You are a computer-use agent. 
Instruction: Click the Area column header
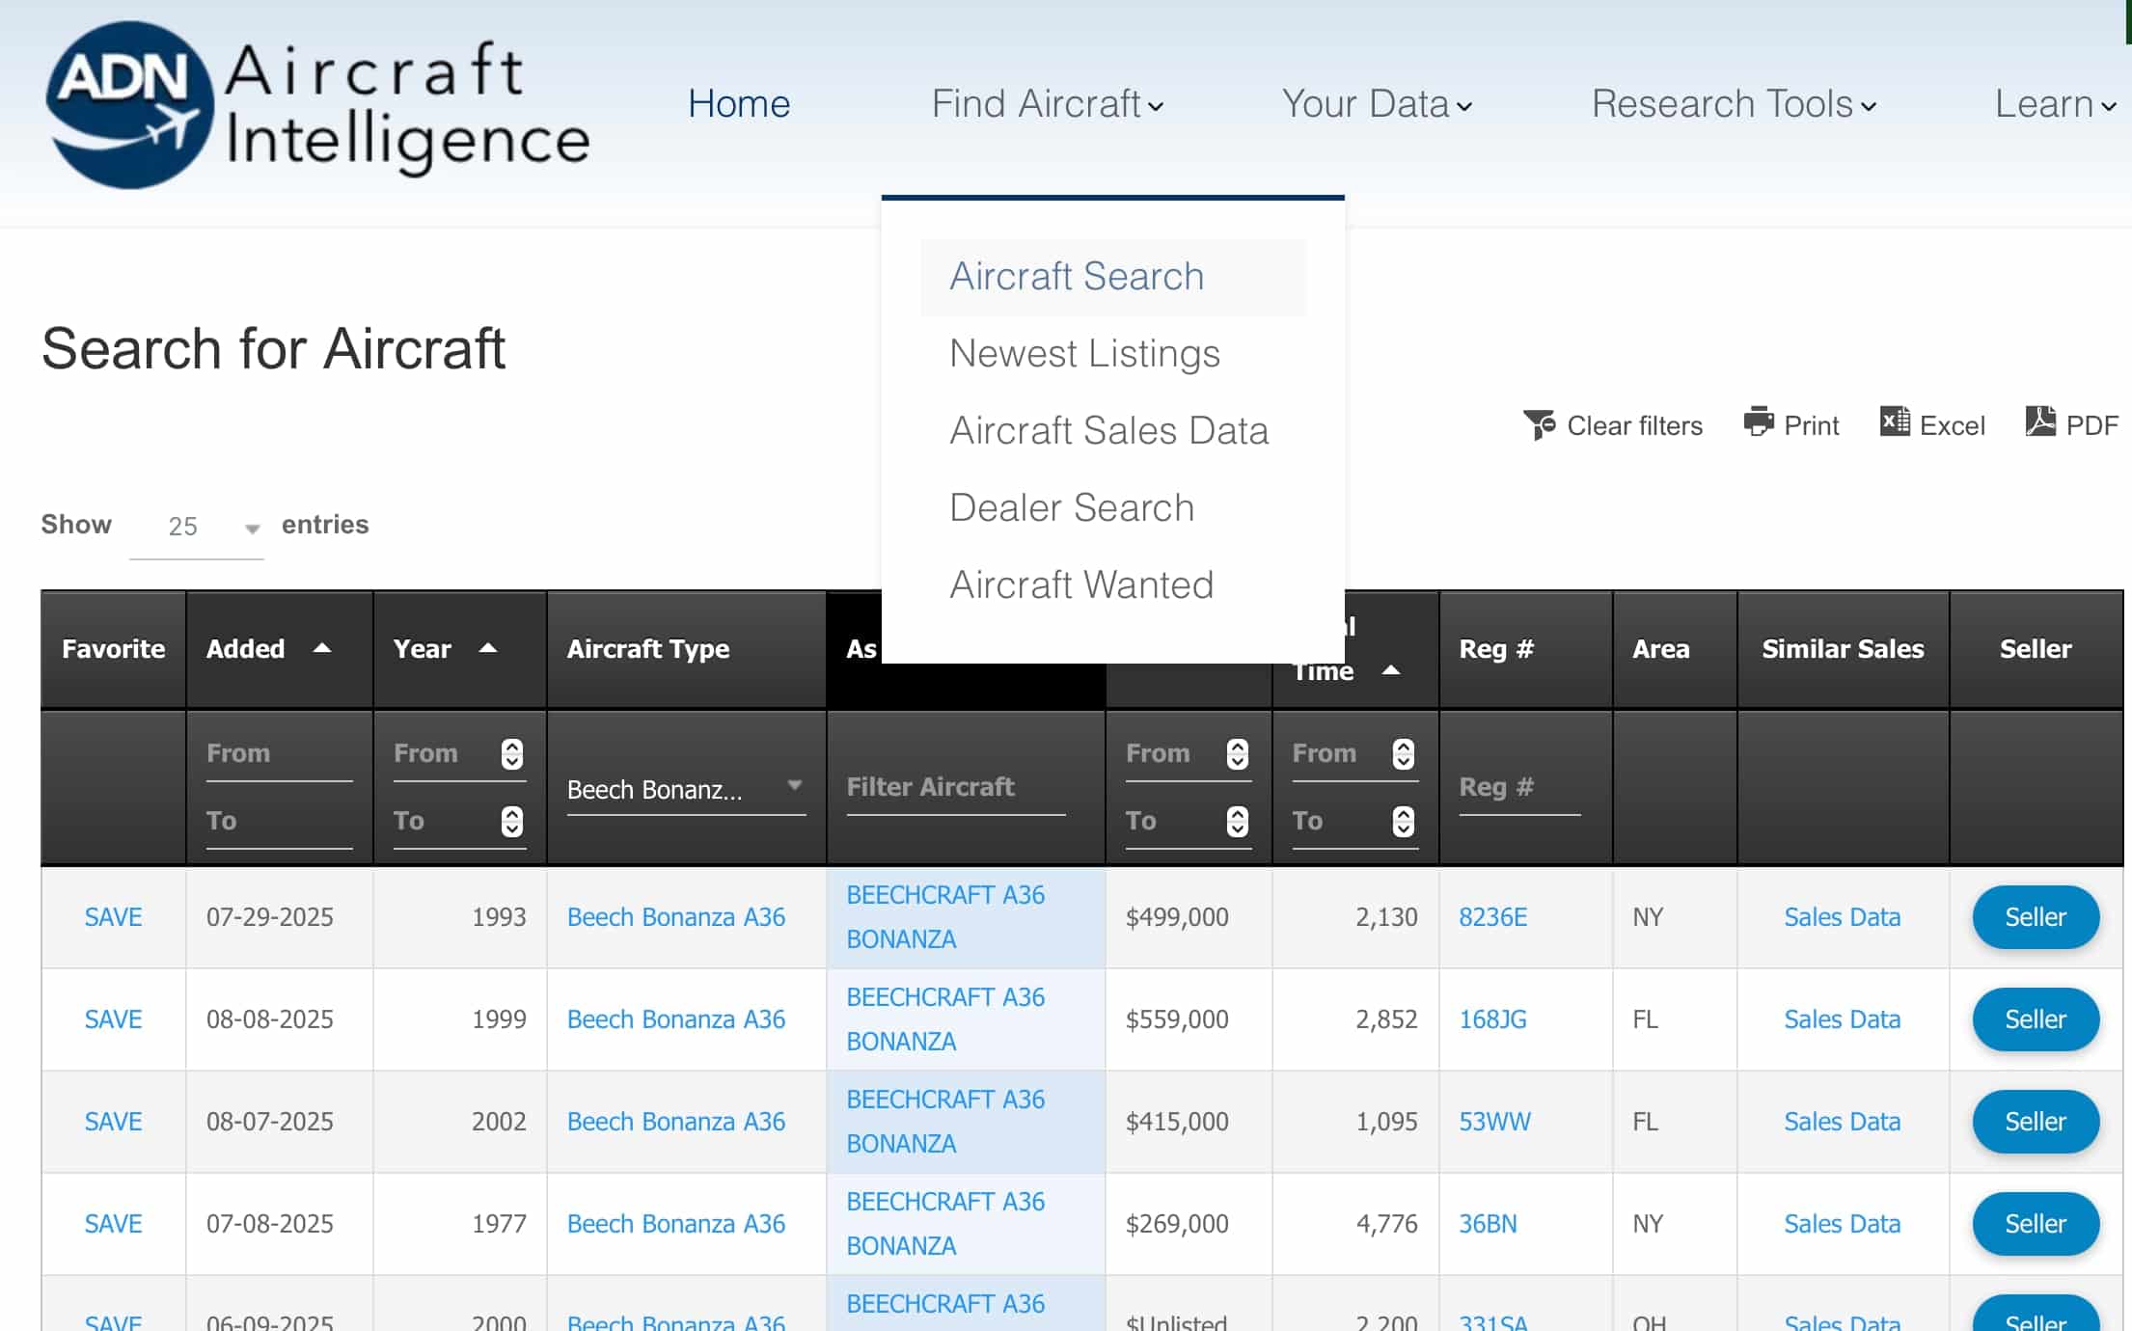(x=1674, y=649)
